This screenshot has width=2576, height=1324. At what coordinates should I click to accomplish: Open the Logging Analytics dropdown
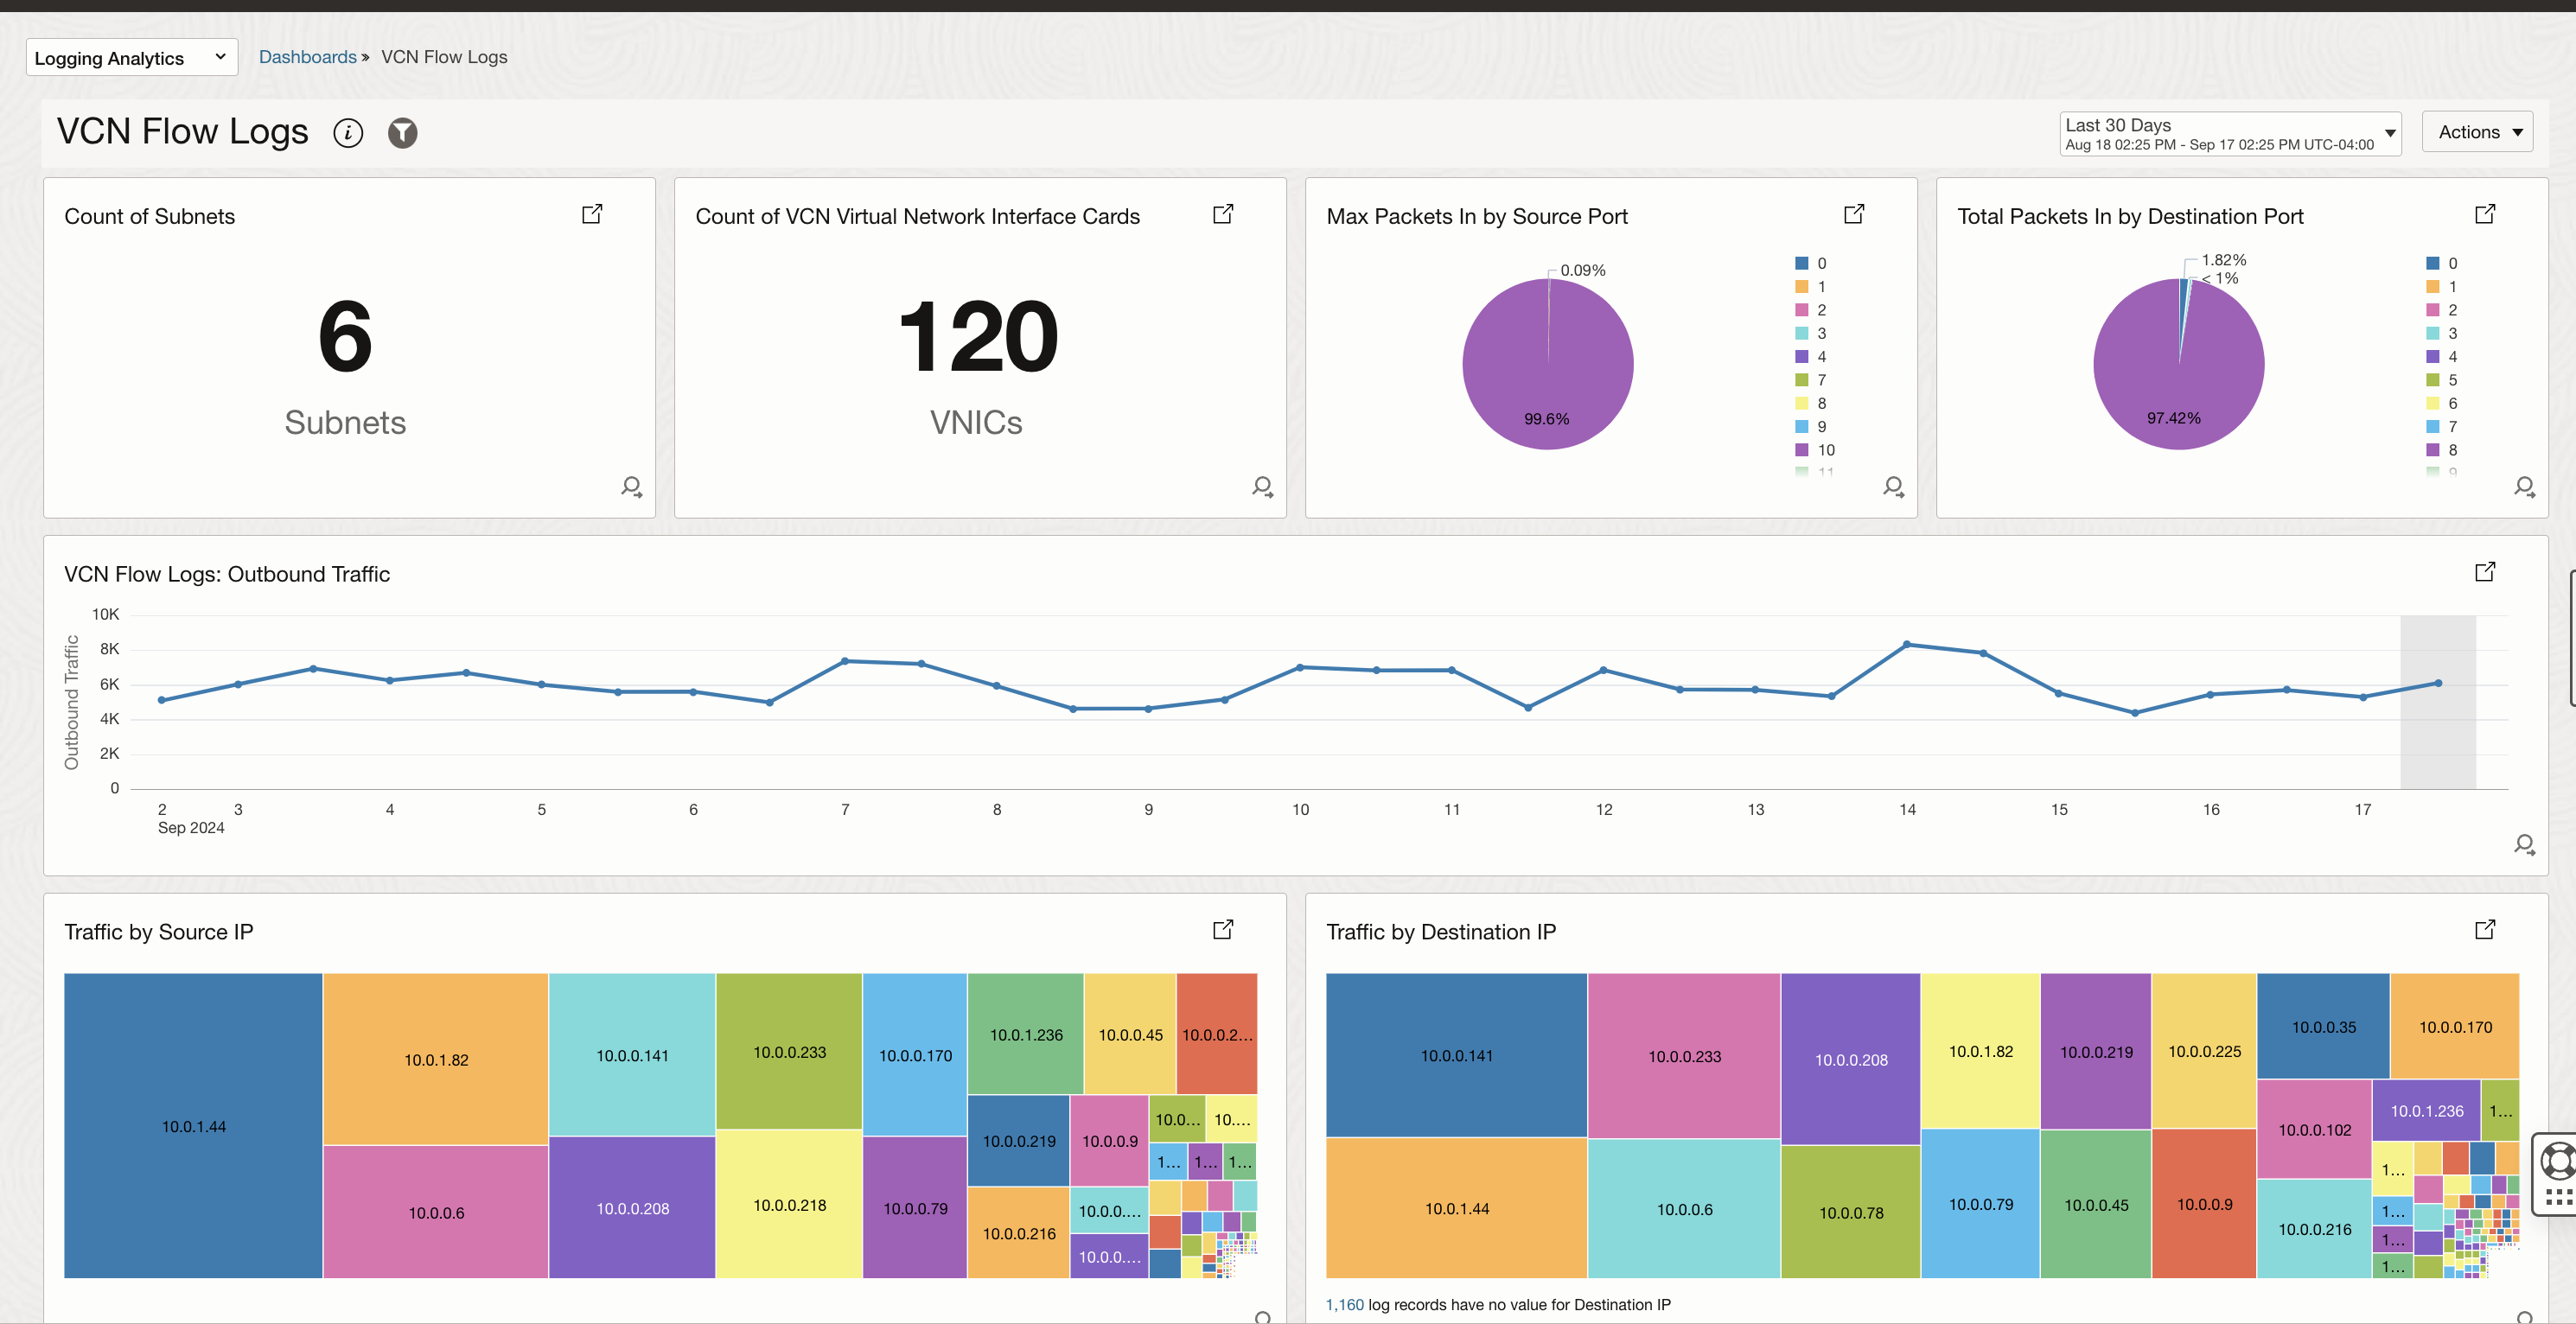tap(131, 58)
